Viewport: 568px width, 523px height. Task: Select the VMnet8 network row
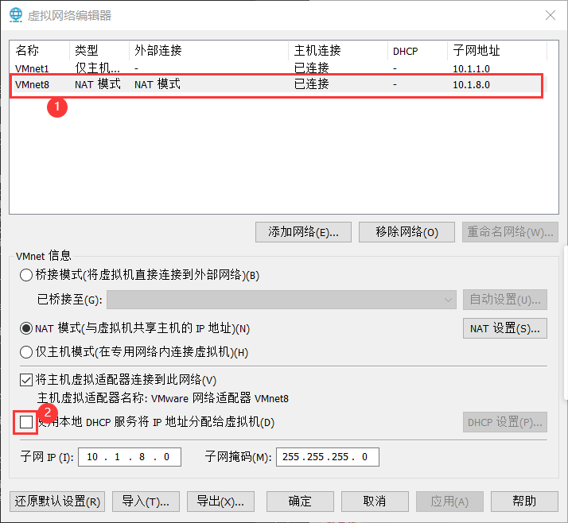pos(278,84)
